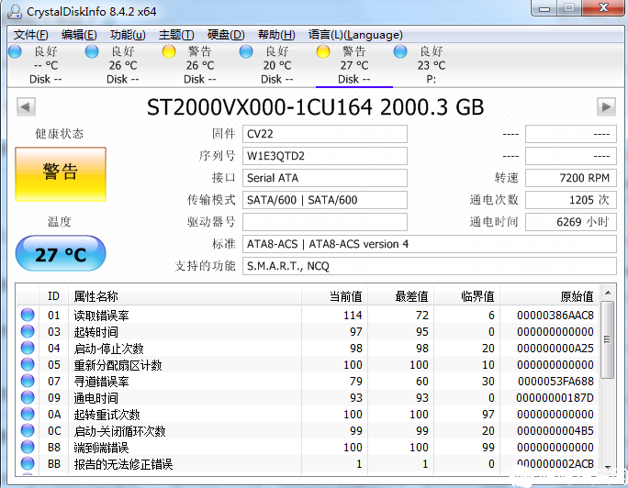
Task: Select the 报告的无法修正错误 attribute name
Action: [x=123, y=464]
